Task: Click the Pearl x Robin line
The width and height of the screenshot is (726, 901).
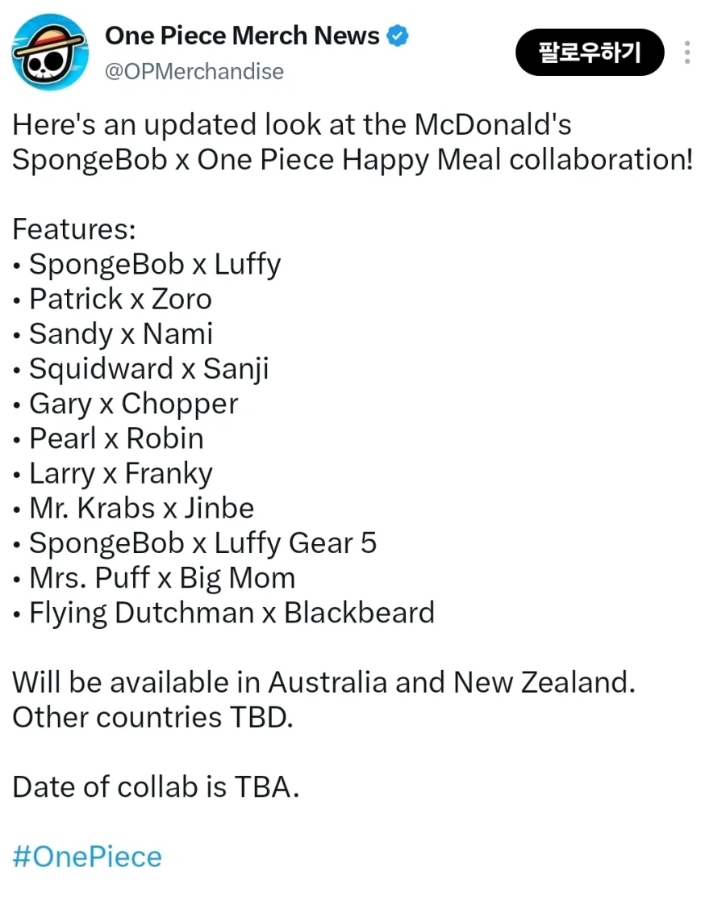Action: pyautogui.click(x=116, y=439)
